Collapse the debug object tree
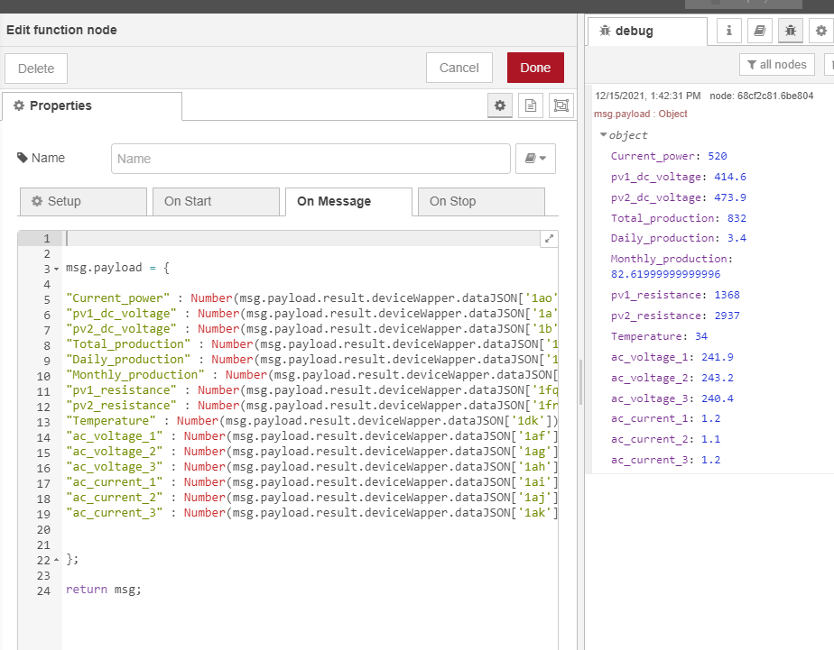 click(x=603, y=135)
